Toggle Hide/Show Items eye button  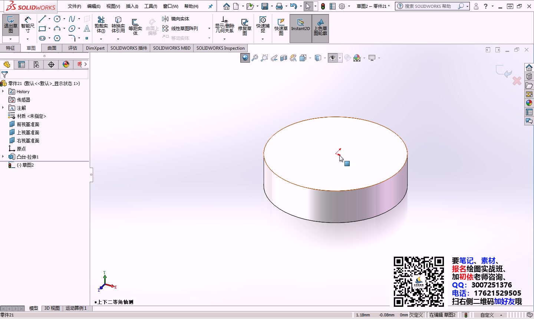[x=333, y=58]
